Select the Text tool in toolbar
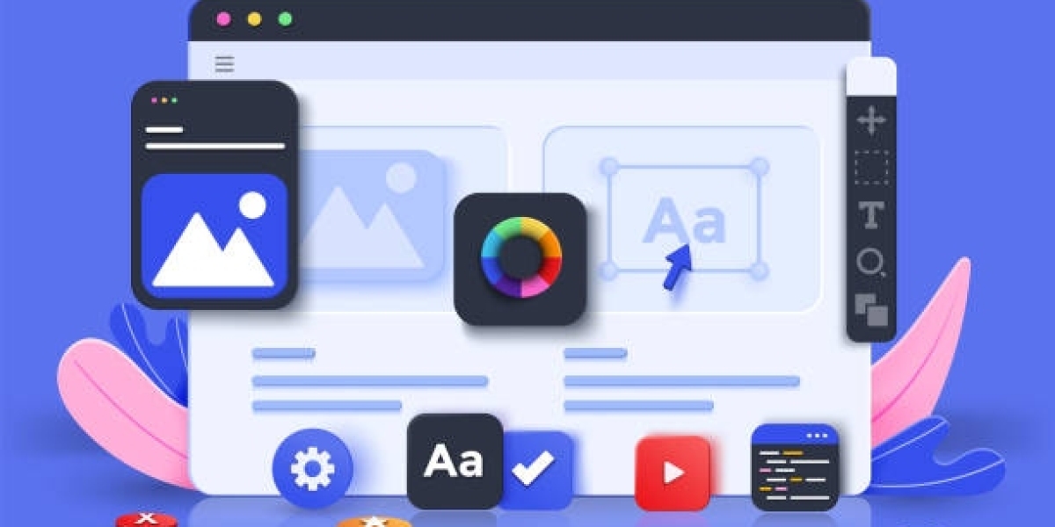This screenshot has width=1055, height=527. click(871, 215)
